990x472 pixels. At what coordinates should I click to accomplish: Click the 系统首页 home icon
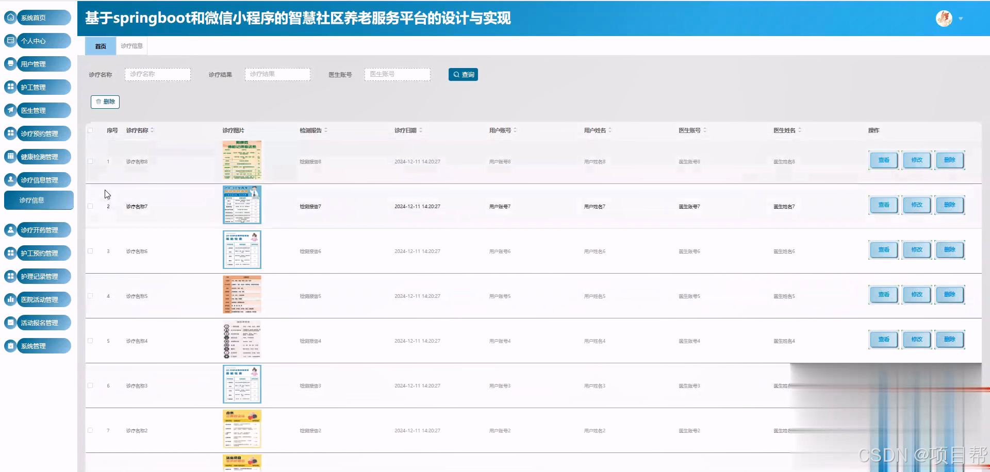click(10, 17)
